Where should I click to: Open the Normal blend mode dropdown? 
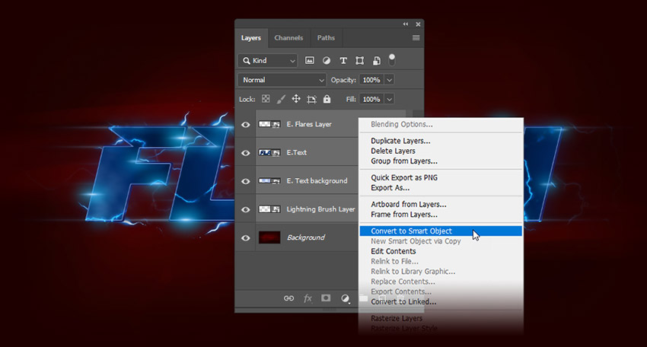pos(282,80)
